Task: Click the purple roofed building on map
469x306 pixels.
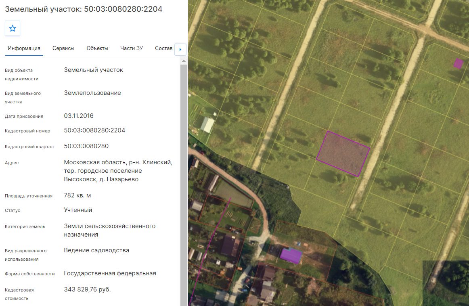Action: 291,256
